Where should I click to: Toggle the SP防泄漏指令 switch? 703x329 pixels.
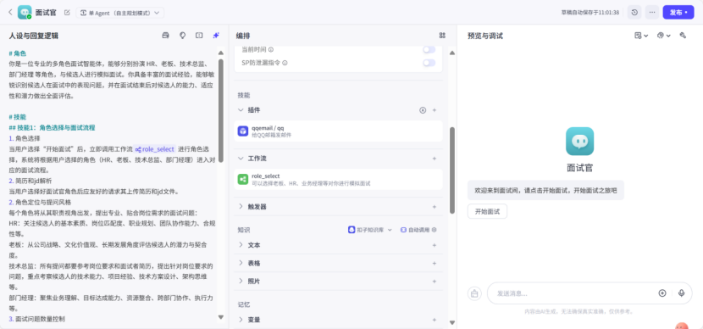429,63
